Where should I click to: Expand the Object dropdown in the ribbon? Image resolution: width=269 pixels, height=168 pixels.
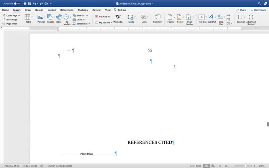point(231,24)
